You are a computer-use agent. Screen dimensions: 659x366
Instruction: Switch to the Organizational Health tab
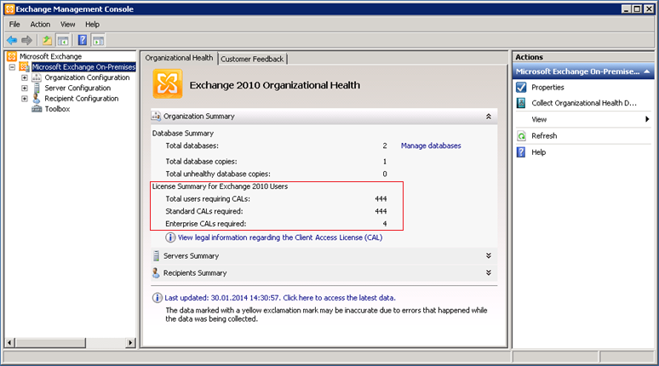click(x=179, y=58)
